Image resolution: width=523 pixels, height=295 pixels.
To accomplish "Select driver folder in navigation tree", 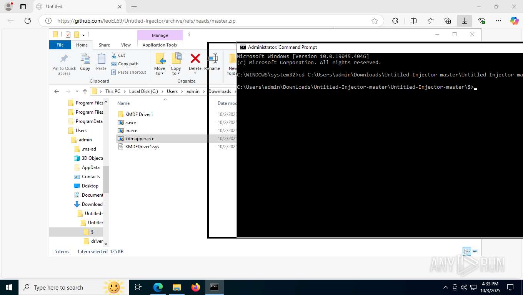I will (93, 241).
